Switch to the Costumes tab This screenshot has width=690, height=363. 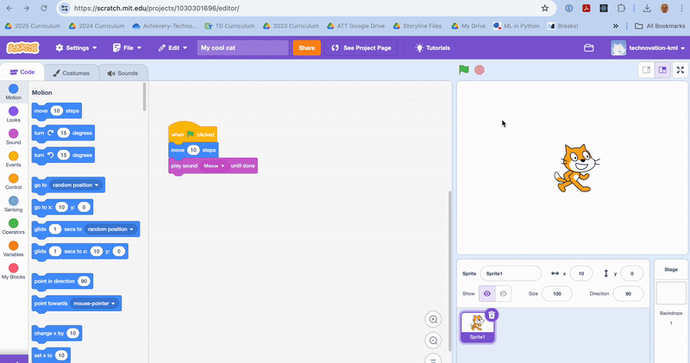click(x=71, y=73)
